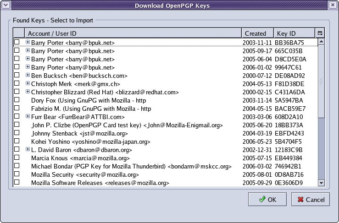Expand the Barry Porter key D8CD5E0A row
Image resolution: width=339 pixels, height=223 pixels.
28,59
